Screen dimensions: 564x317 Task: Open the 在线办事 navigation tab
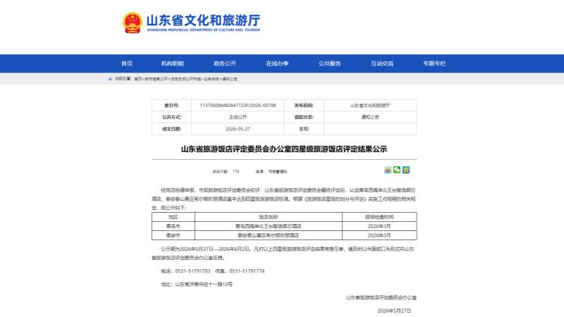coord(277,63)
